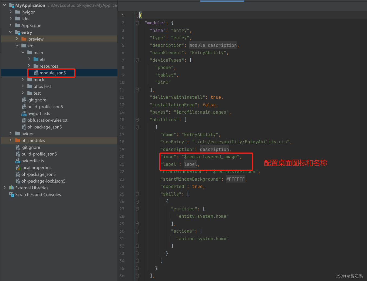Expand the resources folder chevron
Image resolution: width=367 pixels, height=281 pixels.
tap(29, 66)
